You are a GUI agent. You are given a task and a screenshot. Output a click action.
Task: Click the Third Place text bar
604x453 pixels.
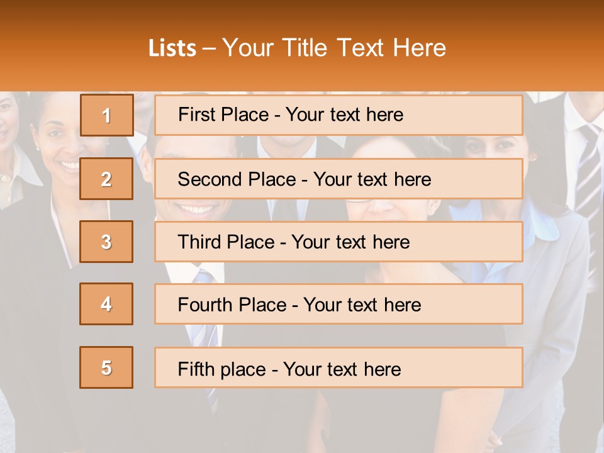coord(338,242)
